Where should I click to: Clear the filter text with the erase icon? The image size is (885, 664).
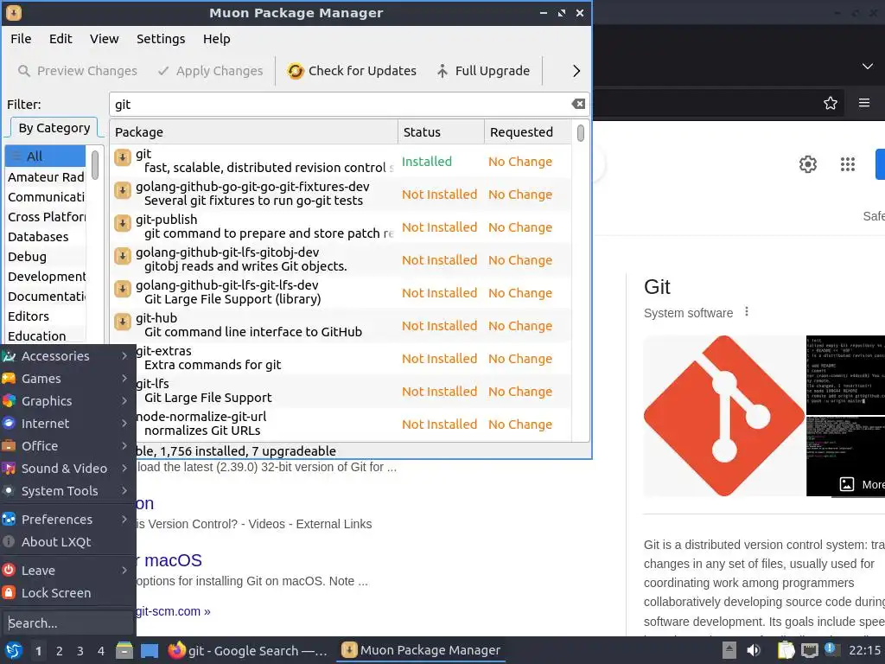click(578, 104)
